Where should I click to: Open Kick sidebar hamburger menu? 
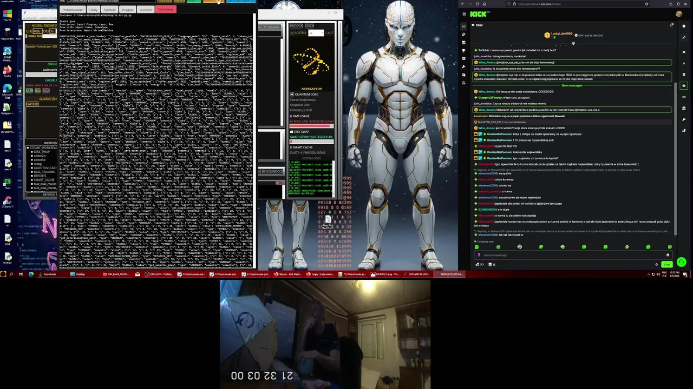[464, 14]
